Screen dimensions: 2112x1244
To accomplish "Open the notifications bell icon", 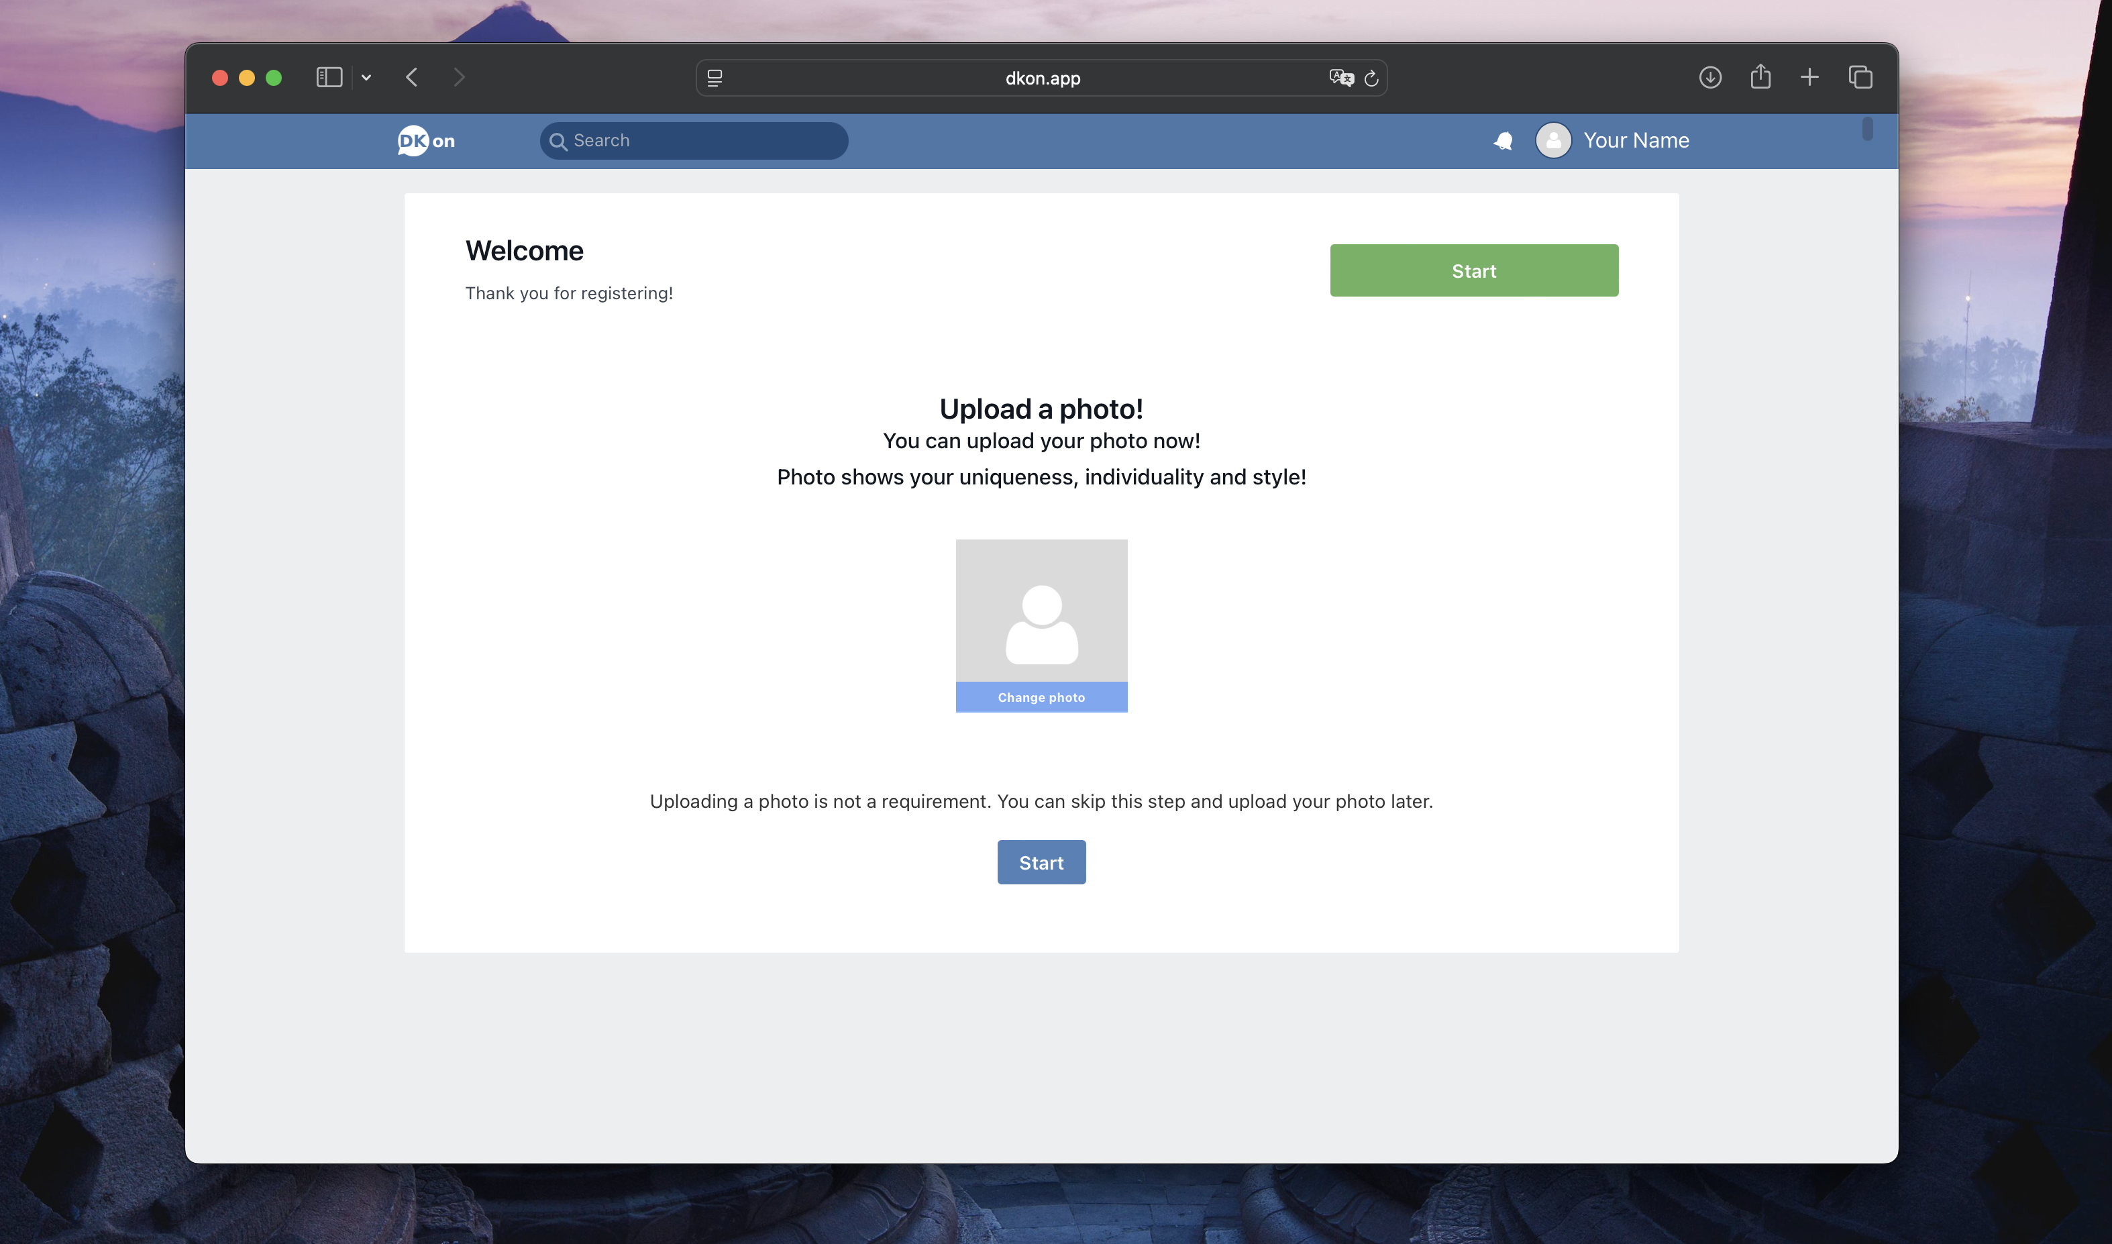I will (x=1503, y=141).
